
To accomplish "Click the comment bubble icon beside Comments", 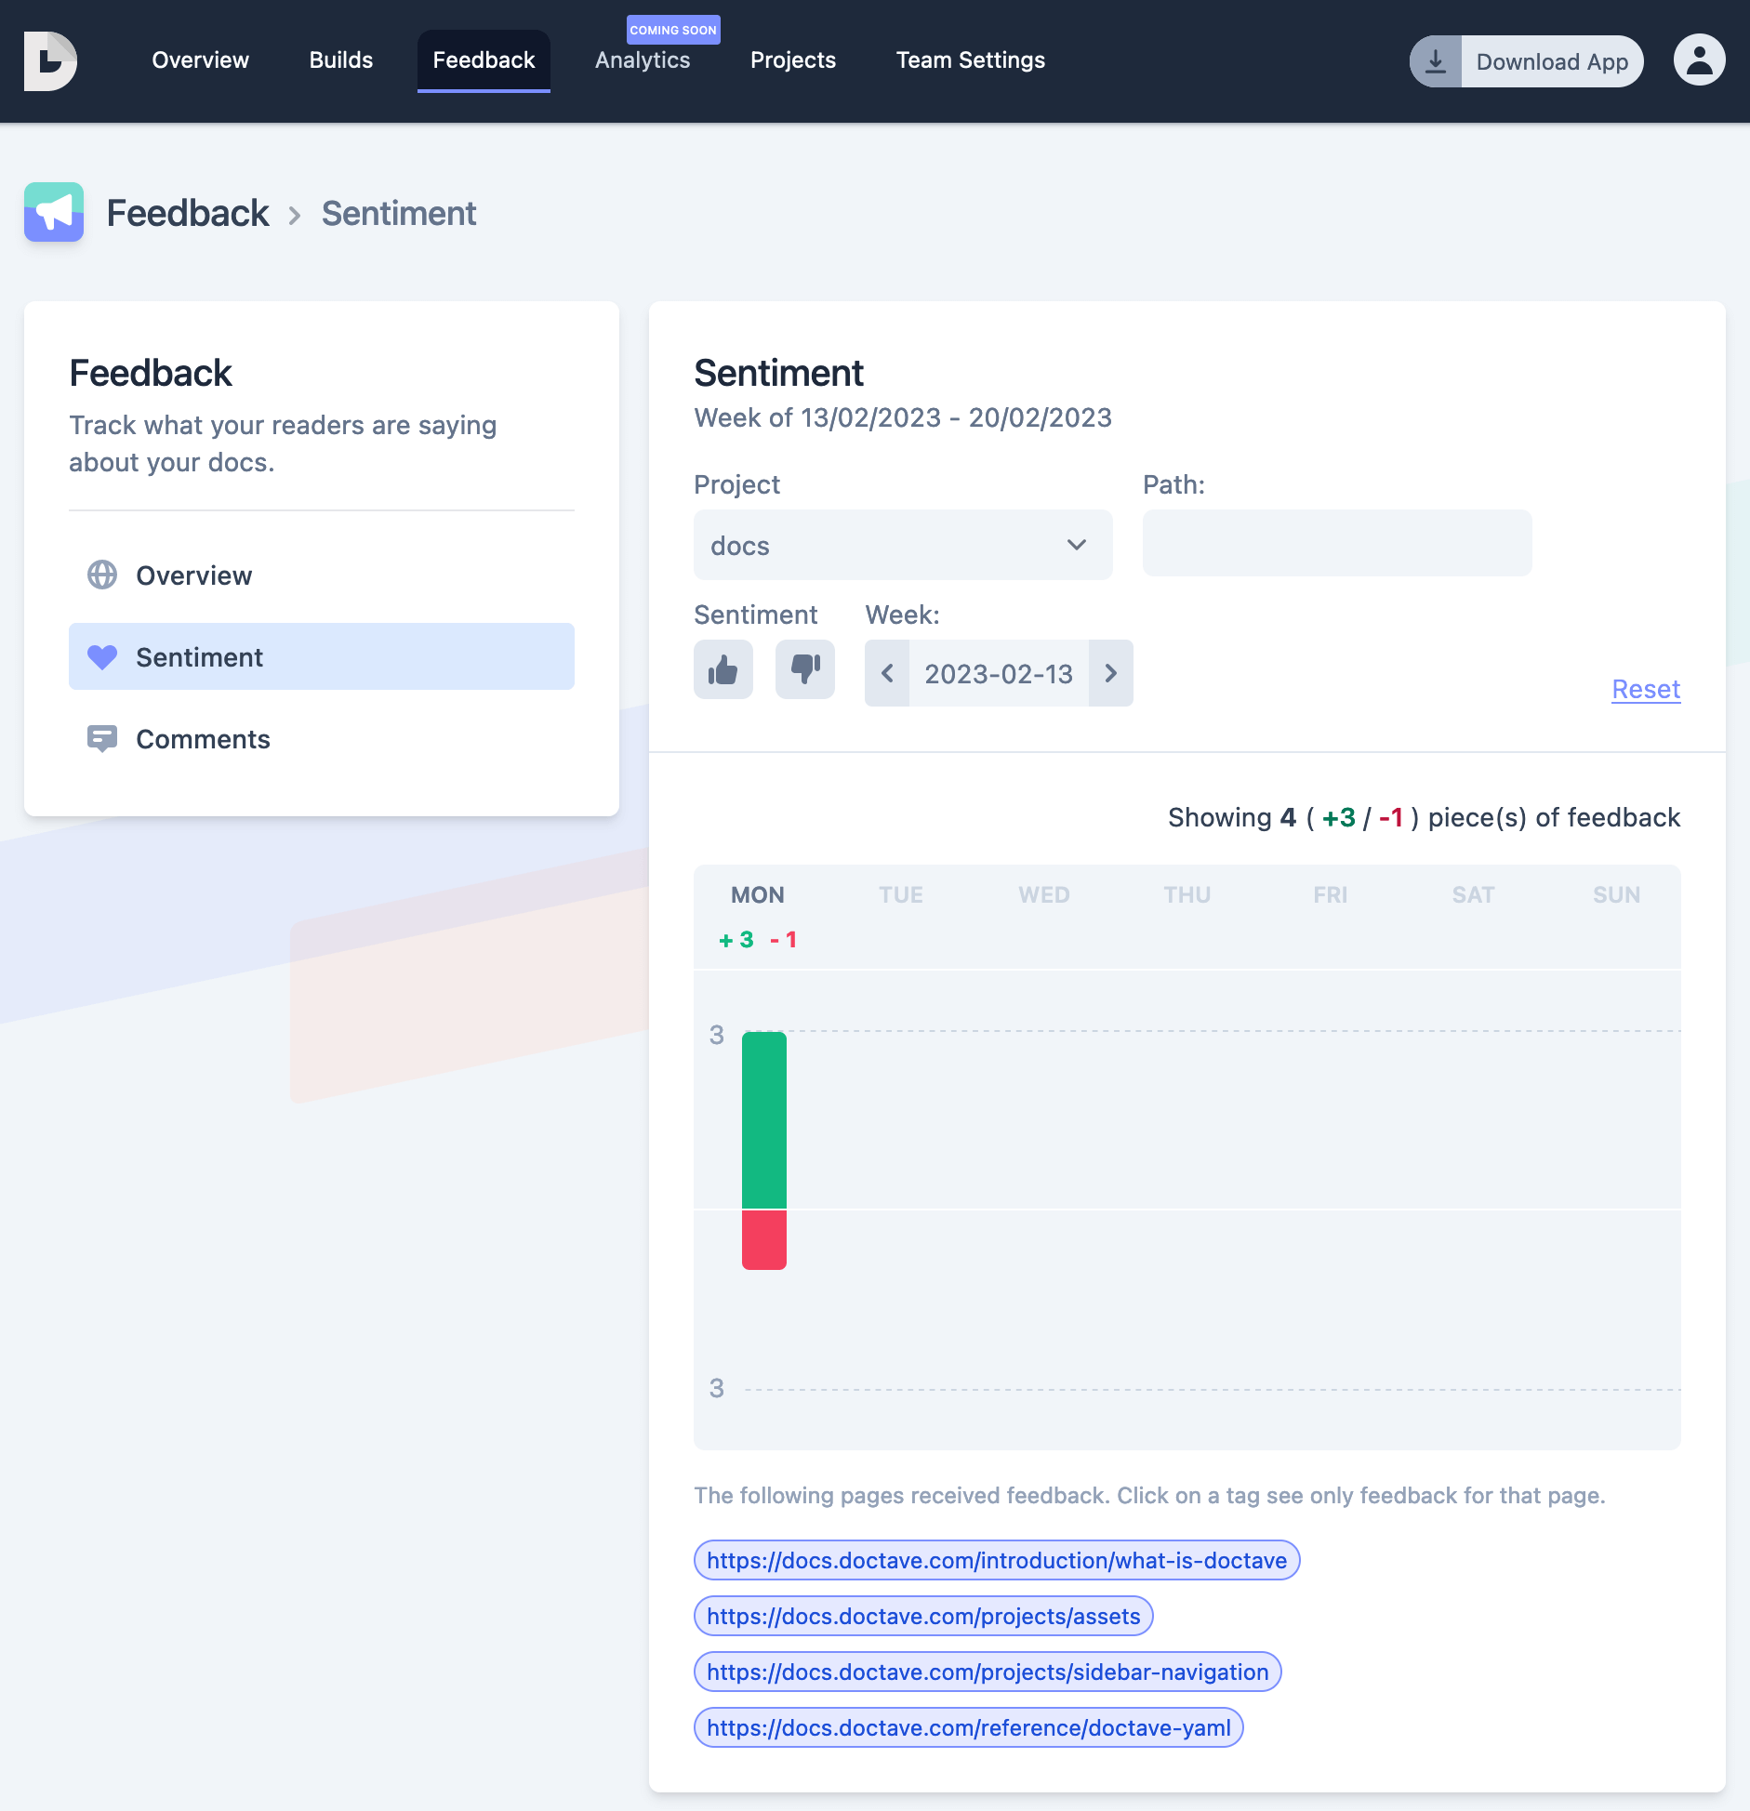I will 102,738.
